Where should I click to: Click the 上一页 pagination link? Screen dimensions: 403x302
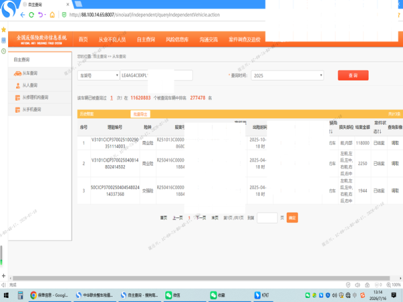click(x=177, y=217)
